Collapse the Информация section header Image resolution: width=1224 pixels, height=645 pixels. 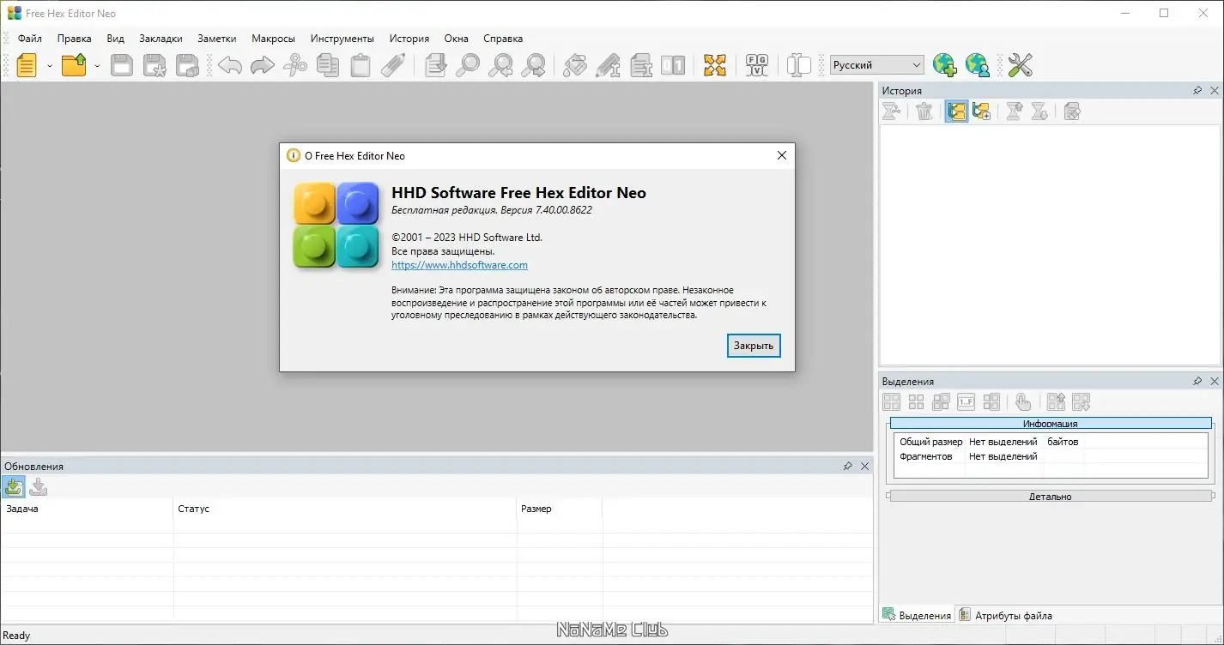coord(1051,424)
